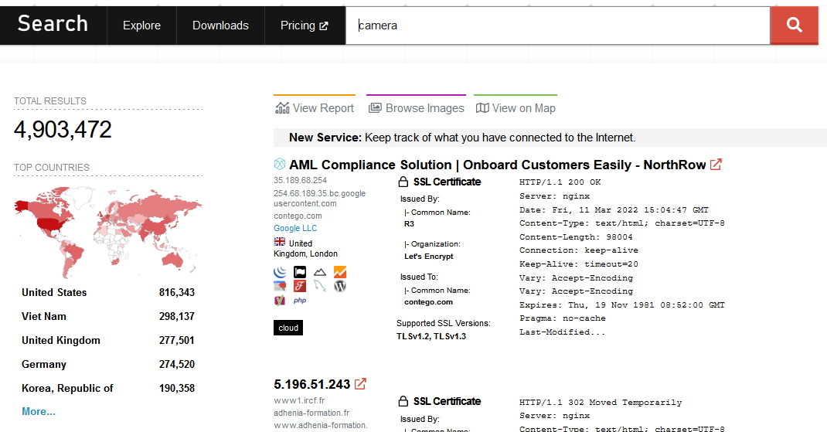This screenshot has height=432, width=827.
Task: Click the black cloud tag
Action: pyautogui.click(x=288, y=328)
